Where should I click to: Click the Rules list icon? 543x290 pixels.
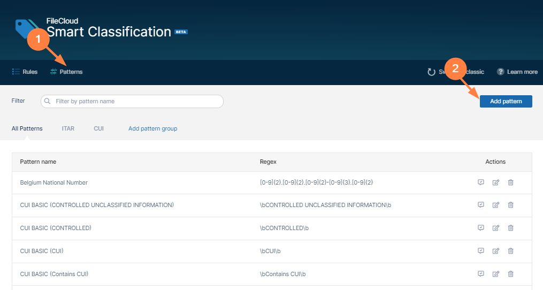(x=16, y=72)
